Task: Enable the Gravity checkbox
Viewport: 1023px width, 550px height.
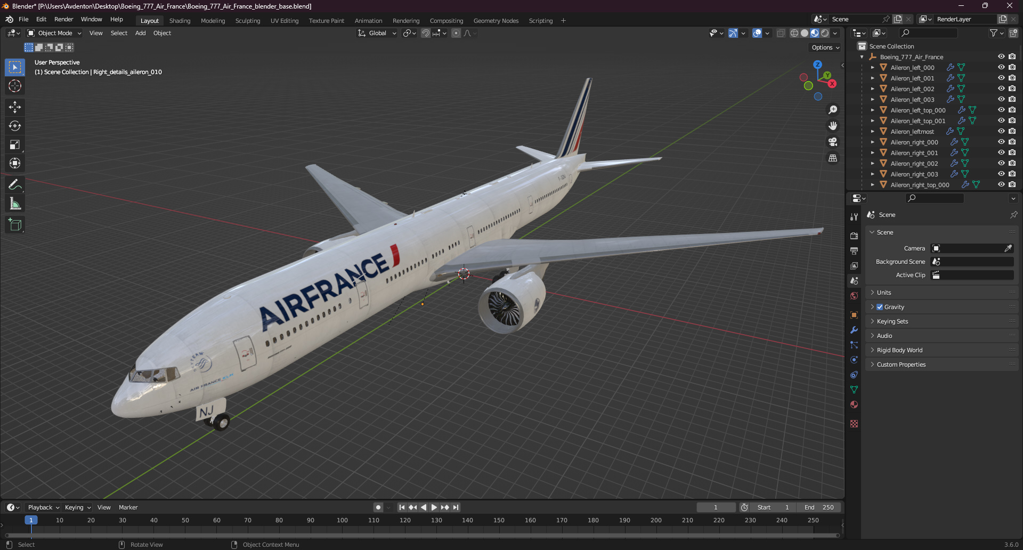Action: 880,307
